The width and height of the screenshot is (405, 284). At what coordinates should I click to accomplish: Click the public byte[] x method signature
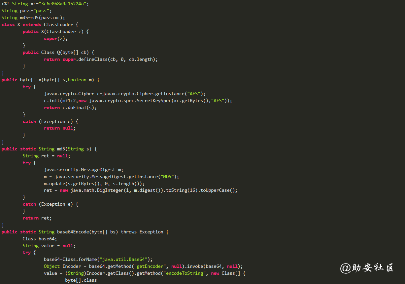51,80
